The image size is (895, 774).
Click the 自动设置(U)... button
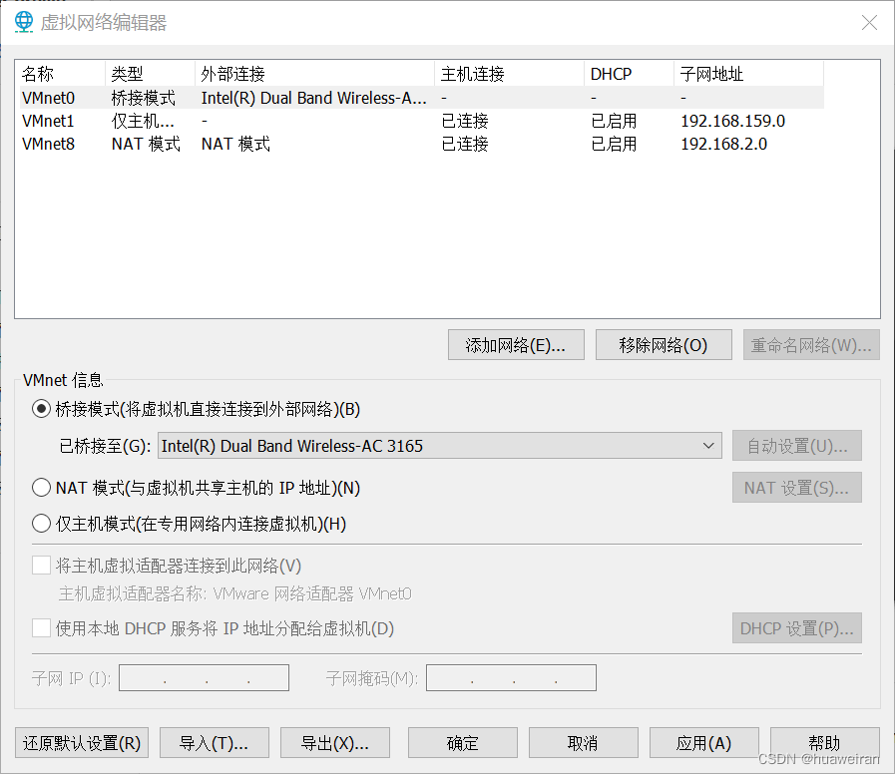tap(797, 446)
